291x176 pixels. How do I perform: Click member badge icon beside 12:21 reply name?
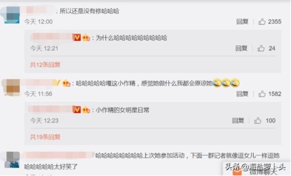click(x=86, y=38)
